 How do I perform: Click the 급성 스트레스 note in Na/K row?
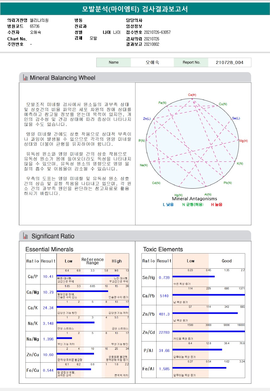tap(120, 329)
